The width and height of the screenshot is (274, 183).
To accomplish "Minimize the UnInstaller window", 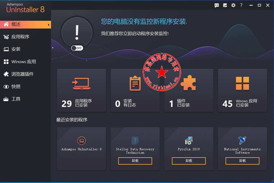I will click(251, 5).
